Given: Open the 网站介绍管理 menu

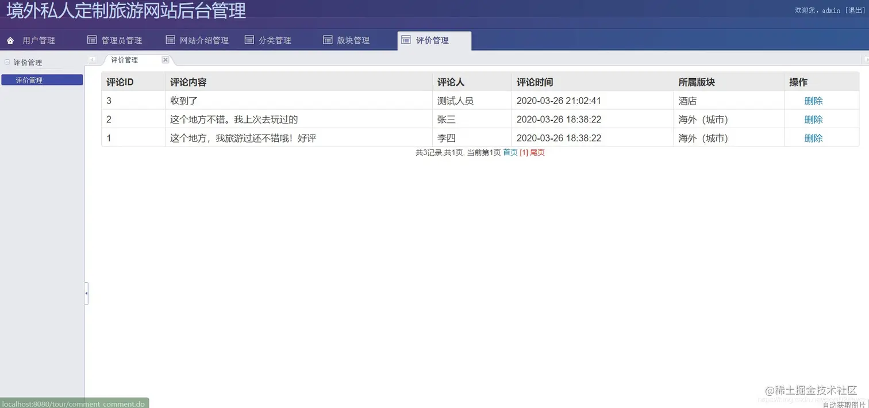Looking at the screenshot, I should click(x=204, y=40).
